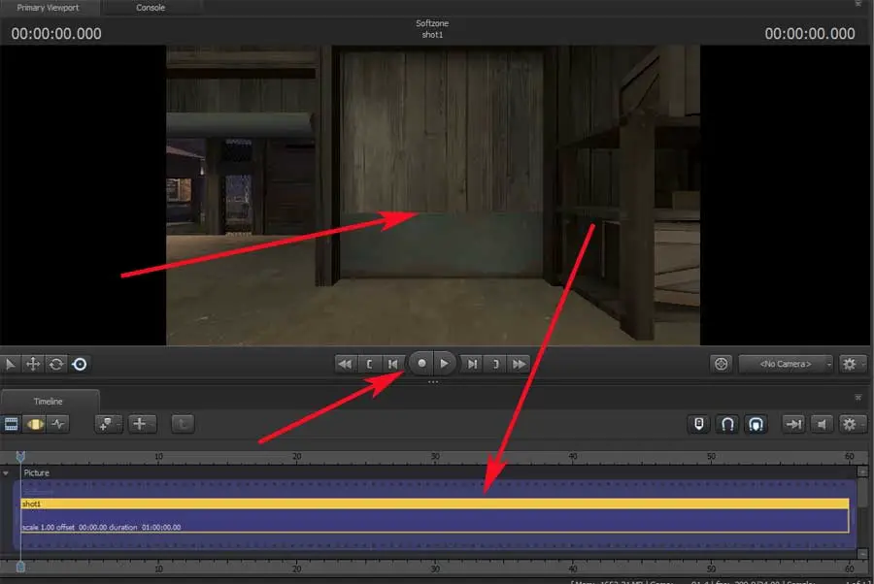Image resolution: width=874 pixels, height=584 pixels.
Task: Click the right timecode 00:00:00.000
Action: [810, 34]
